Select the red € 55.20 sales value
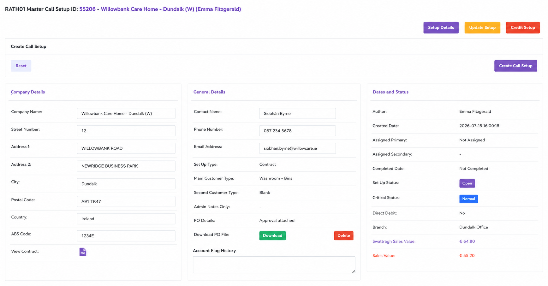This screenshot has width=548, height=286. [467, 256]
